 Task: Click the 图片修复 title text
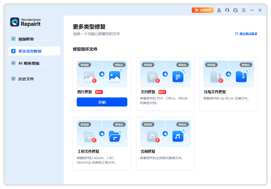click(x=85, y=92)
